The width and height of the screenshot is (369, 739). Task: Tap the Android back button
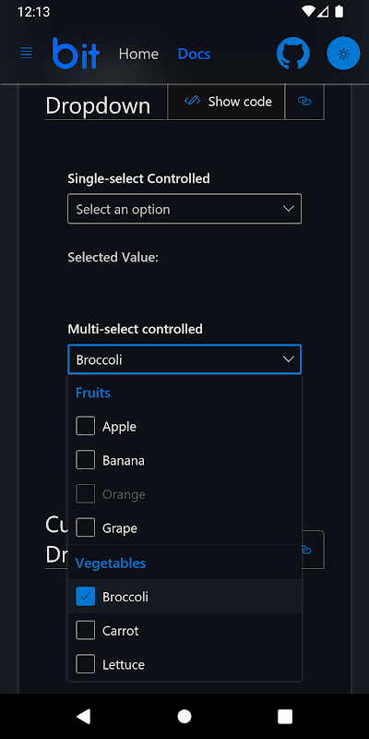pyautogui.click(x=83, y=716)
